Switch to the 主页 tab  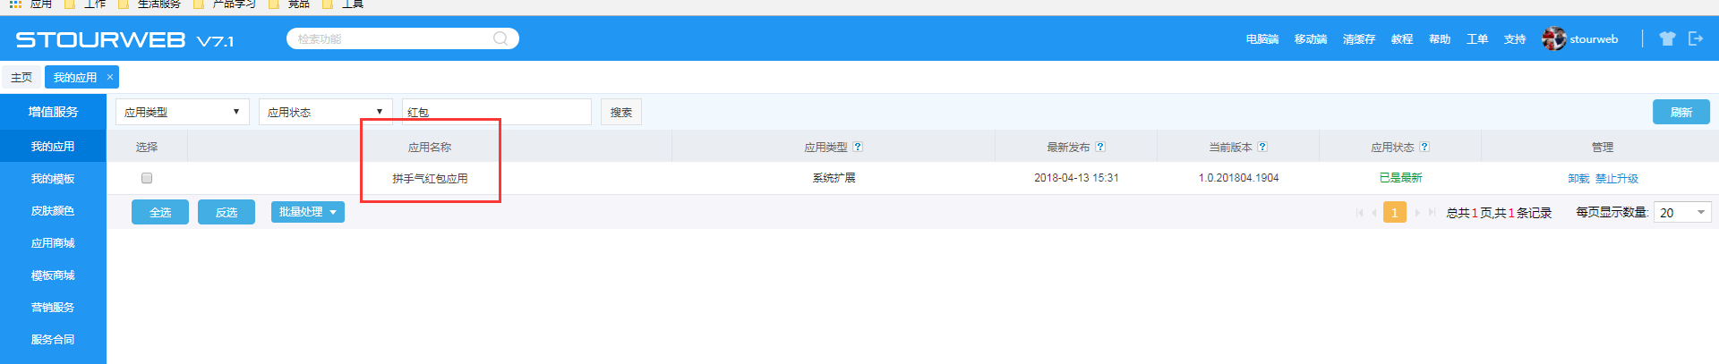pos(21,77)
